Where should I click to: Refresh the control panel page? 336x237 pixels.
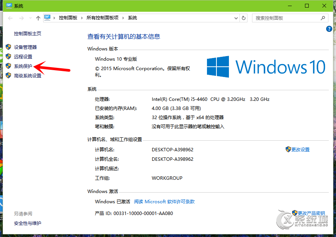[x=244, y=18]
